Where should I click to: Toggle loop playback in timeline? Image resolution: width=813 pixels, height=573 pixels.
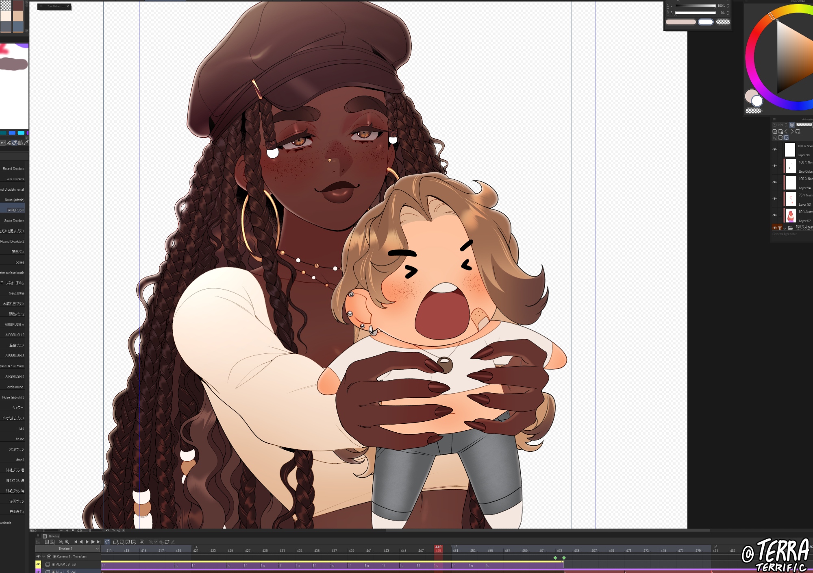point(107,542)
